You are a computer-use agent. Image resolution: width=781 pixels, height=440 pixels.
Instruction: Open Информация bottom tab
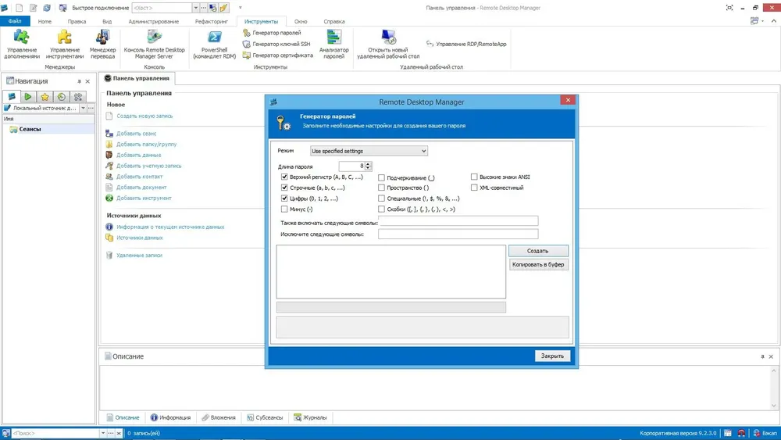coord(170,417)
